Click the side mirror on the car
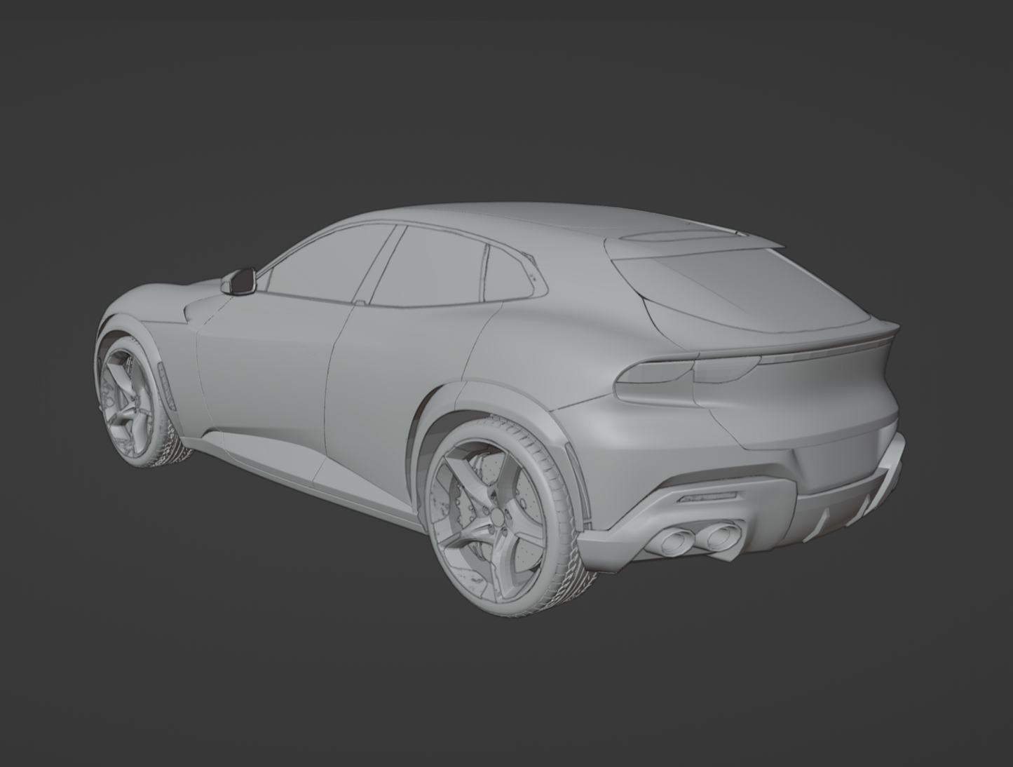1013x767 pixels. click(x=240, y=280)
